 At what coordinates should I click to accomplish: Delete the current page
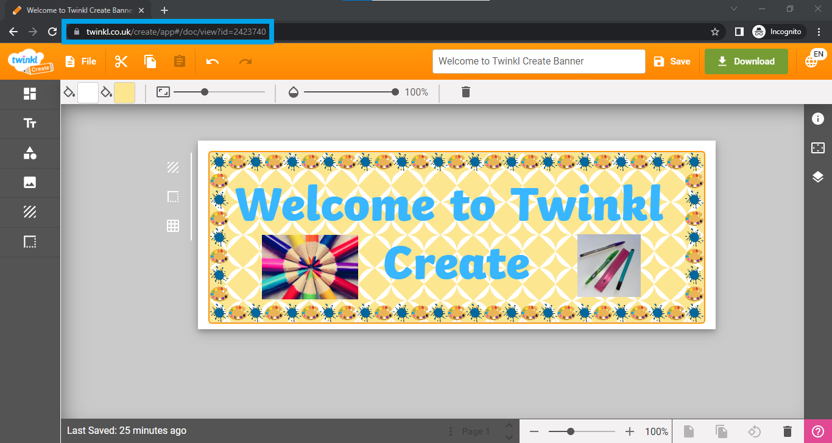pos(788,431)
